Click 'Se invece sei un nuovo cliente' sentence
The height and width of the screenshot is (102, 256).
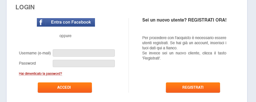click(184, 56)
